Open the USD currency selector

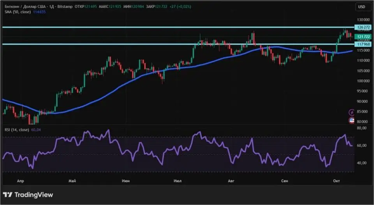(362, 7)
